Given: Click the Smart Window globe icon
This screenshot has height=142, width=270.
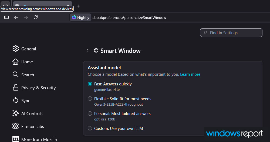Looking at the screenshot, I should pyautogui.click(x=96, y=51).
